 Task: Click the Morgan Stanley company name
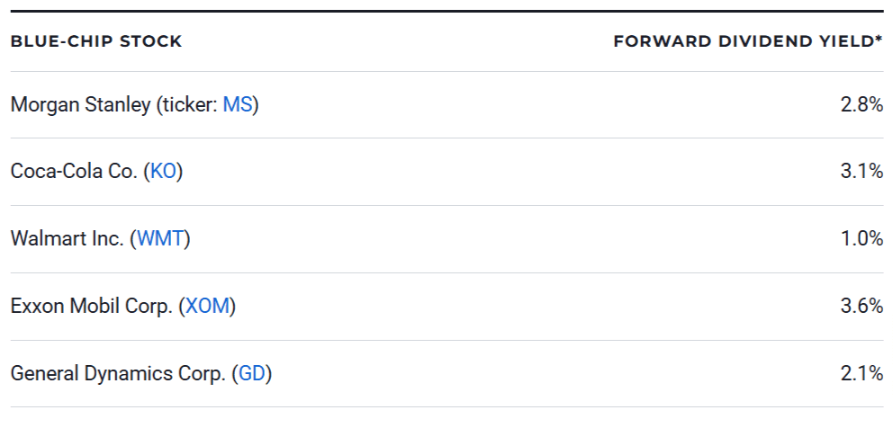pyautogui.click(x=80, y=104)
